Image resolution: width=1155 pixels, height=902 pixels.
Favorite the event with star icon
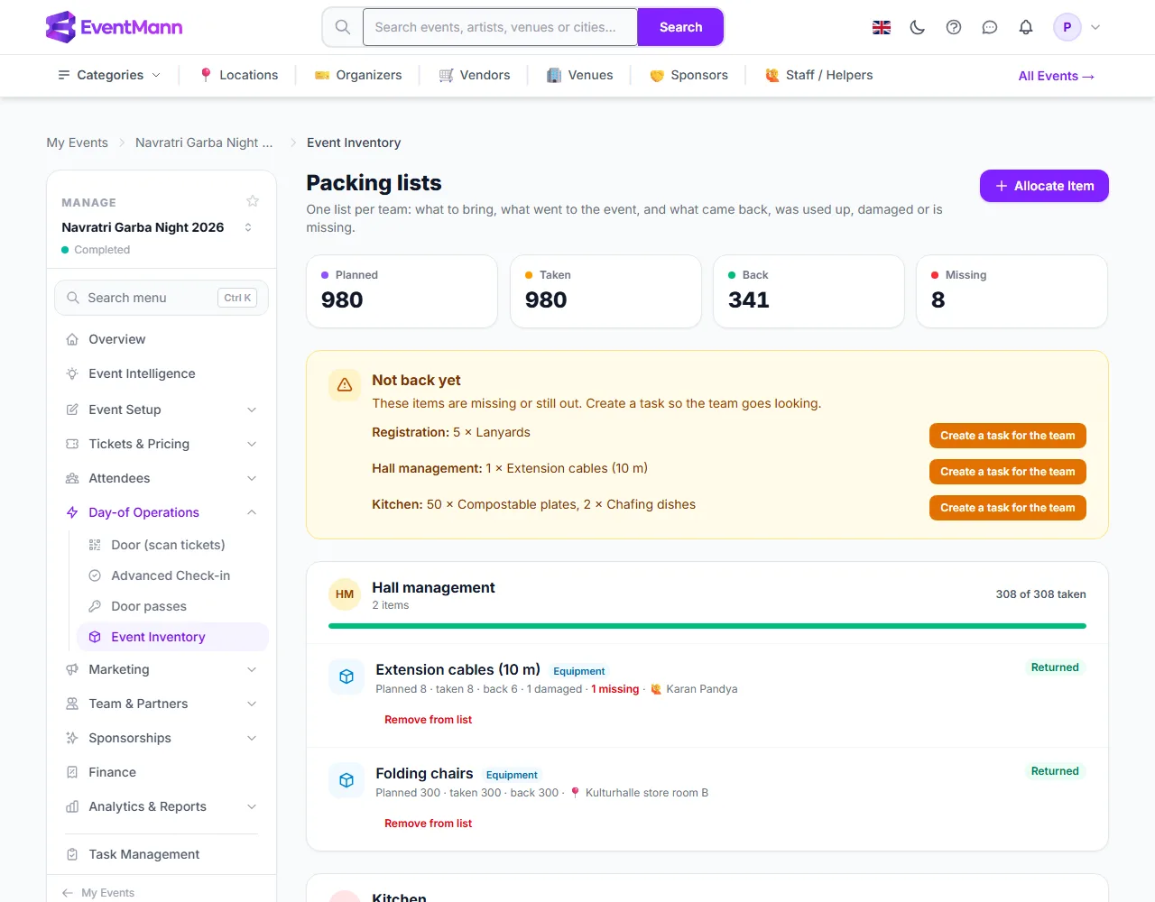coord(253,201)
